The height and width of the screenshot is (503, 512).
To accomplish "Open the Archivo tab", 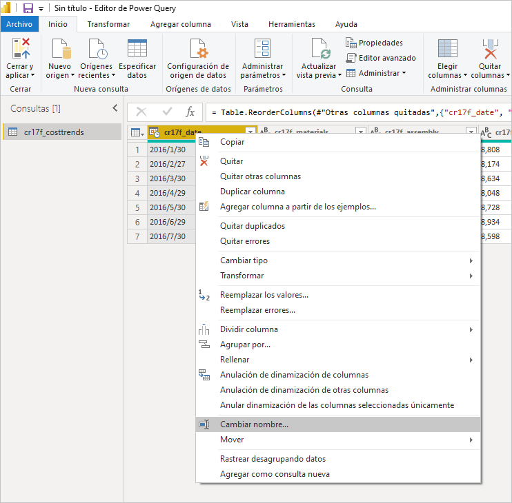I will [19, 24].
